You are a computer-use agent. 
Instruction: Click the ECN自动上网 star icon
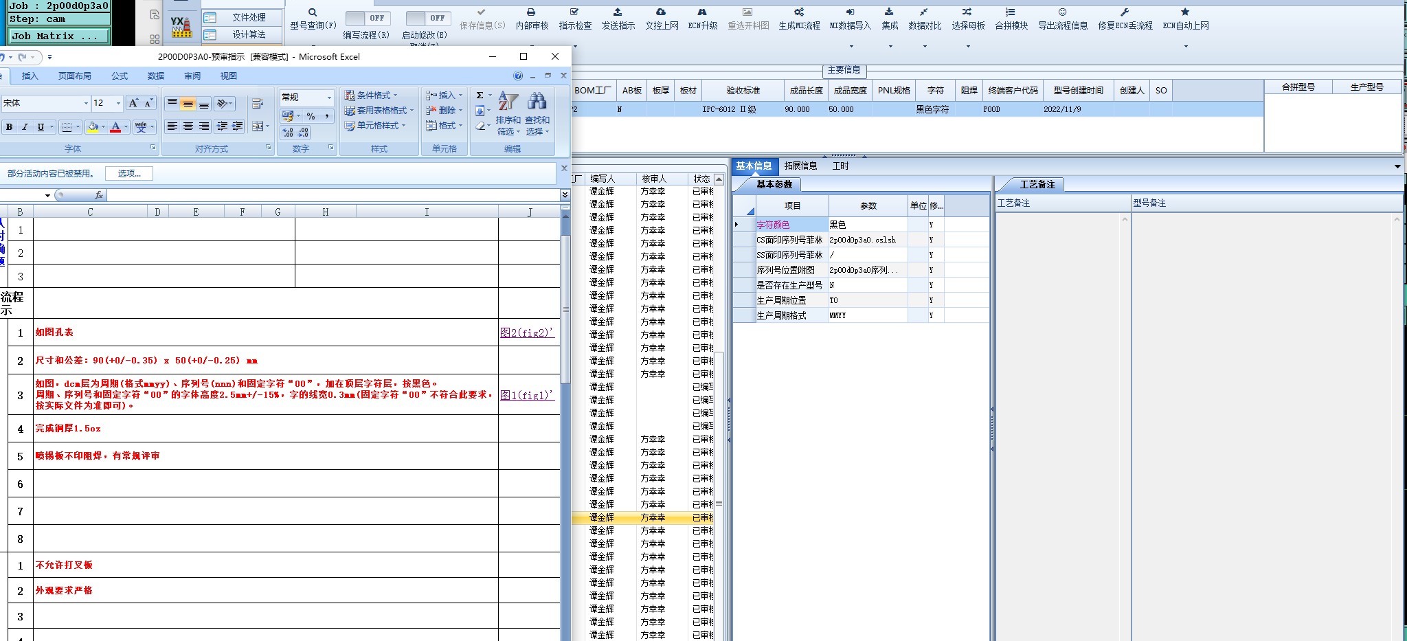[1185, 12]
